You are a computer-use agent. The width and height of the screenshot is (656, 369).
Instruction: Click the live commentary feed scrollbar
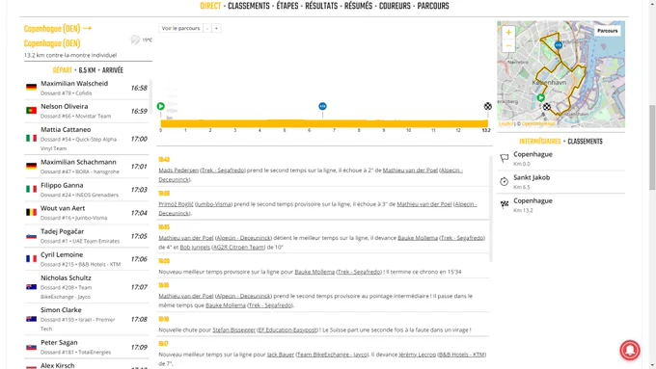point(491,208)
